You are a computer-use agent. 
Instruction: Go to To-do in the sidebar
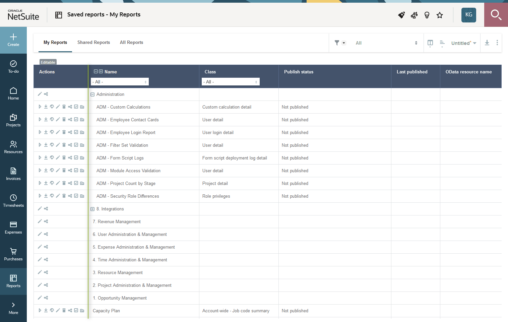click(13, 67)
